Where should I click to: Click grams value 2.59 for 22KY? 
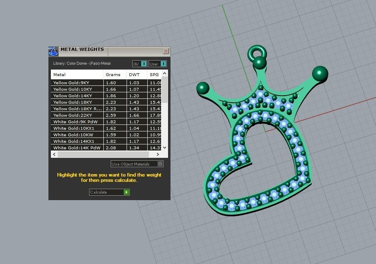coord(111,116)
